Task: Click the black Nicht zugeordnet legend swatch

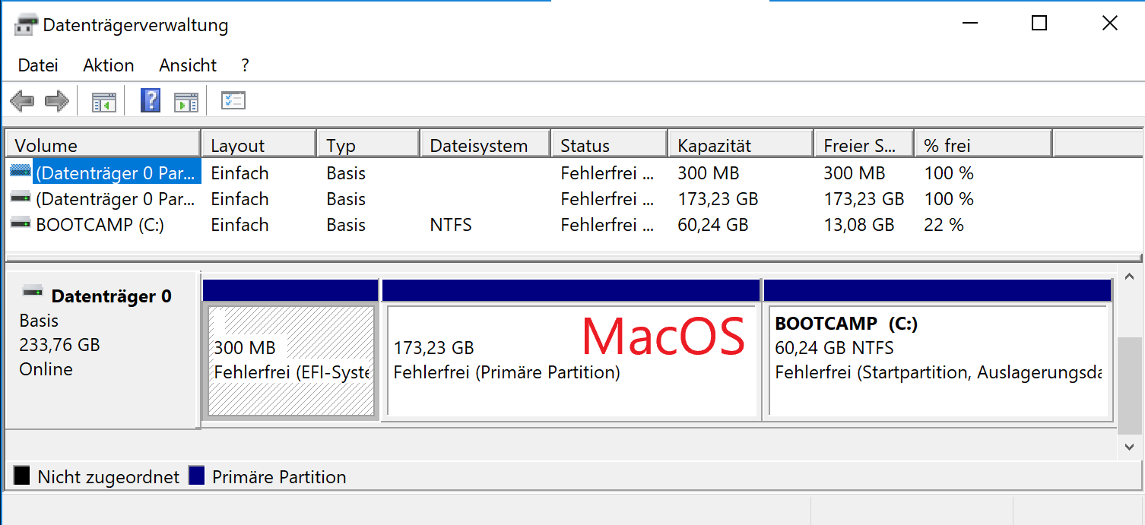Action: pyautogui.click(x=22, y=476)
